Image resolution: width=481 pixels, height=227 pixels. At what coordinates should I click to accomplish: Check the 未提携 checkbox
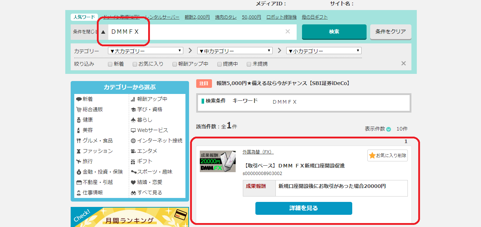[x=249, y=64]
